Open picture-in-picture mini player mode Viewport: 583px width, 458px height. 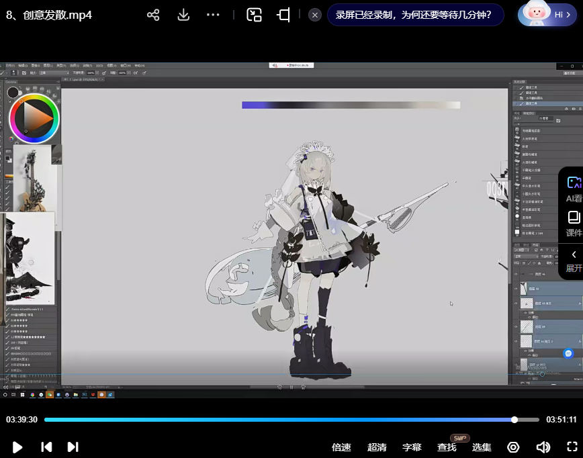[254, 15]
